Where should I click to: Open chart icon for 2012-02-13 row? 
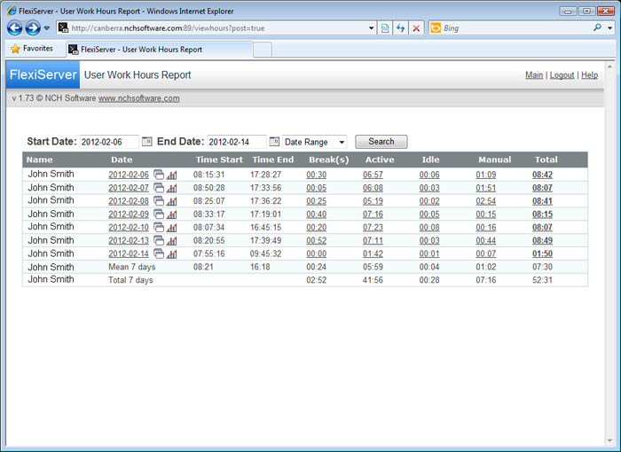click(x=171, y=241)
